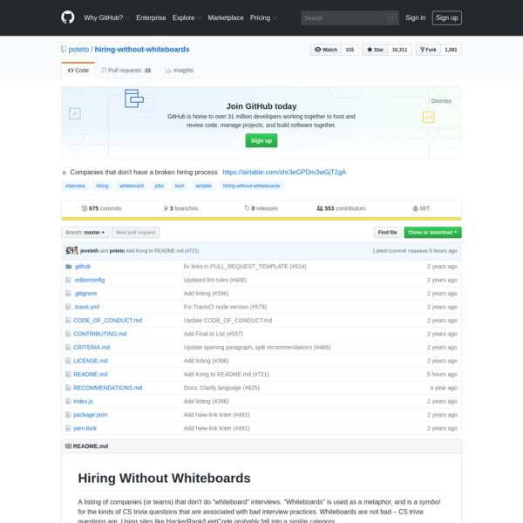The height and width of the screenshot is (523, 523).
Task: Select the Code tab
Action: coord(78,71)
